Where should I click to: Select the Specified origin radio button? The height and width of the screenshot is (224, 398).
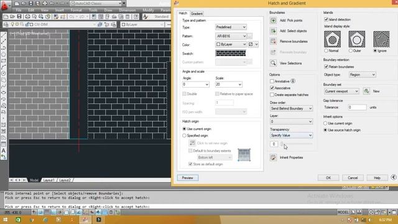click(184, 136)
